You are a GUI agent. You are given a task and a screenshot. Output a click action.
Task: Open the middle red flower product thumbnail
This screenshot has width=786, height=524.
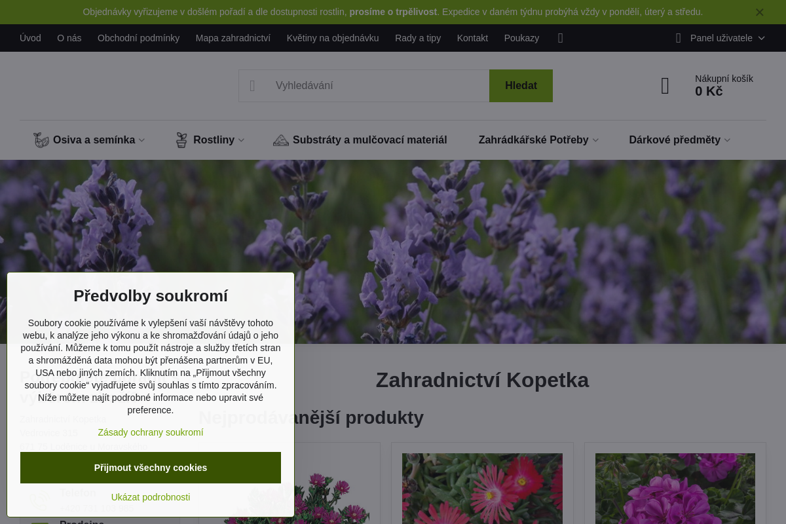482,489
